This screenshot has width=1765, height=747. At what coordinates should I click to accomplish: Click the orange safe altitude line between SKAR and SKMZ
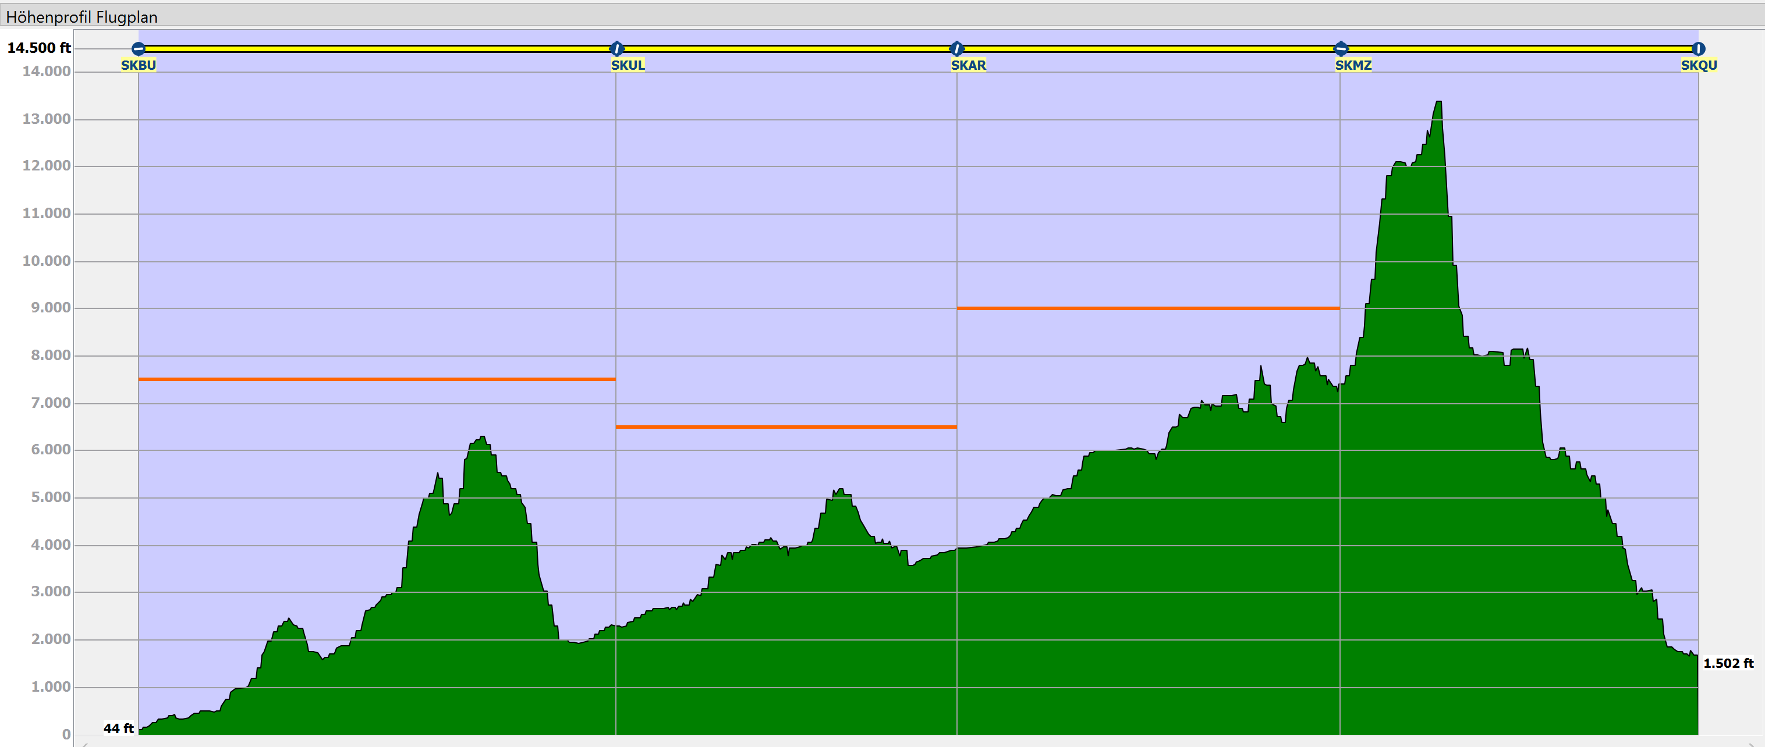(x=1149, y=309)
